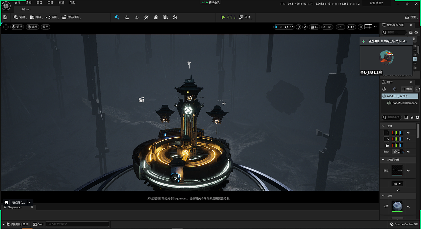Close the 世界大纲视图 panel tab
The height and width of the screenshot is (229, 421).
[411, 25]
